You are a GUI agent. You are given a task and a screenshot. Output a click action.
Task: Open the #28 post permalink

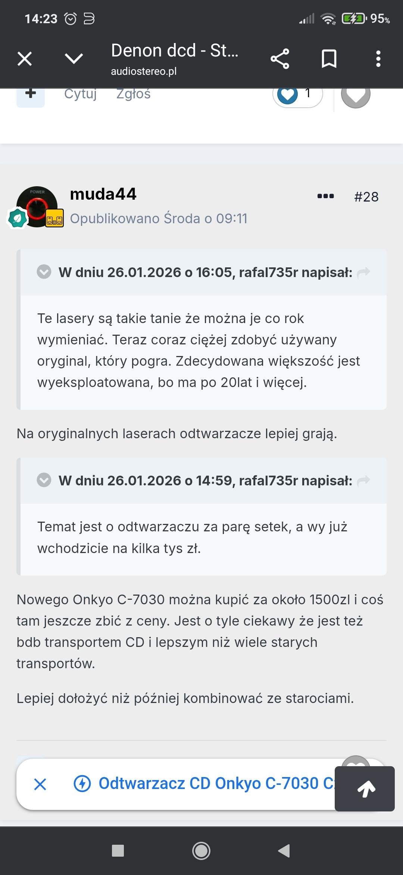tap(366, 197)
